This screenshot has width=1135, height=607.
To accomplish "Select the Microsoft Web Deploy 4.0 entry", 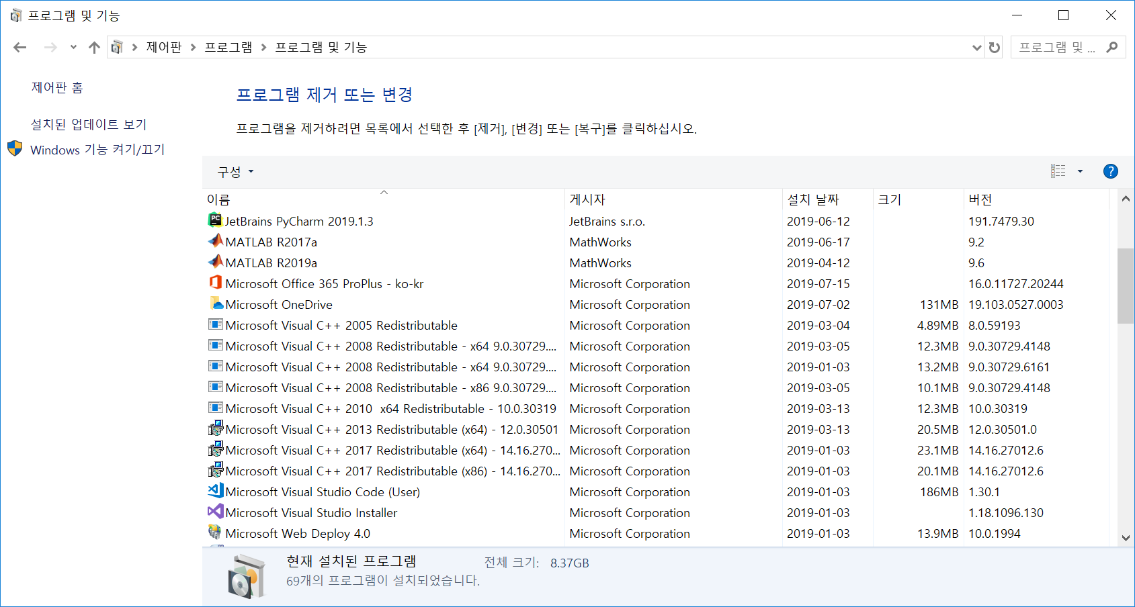I will pyautogui.click(x=298, y=533).
